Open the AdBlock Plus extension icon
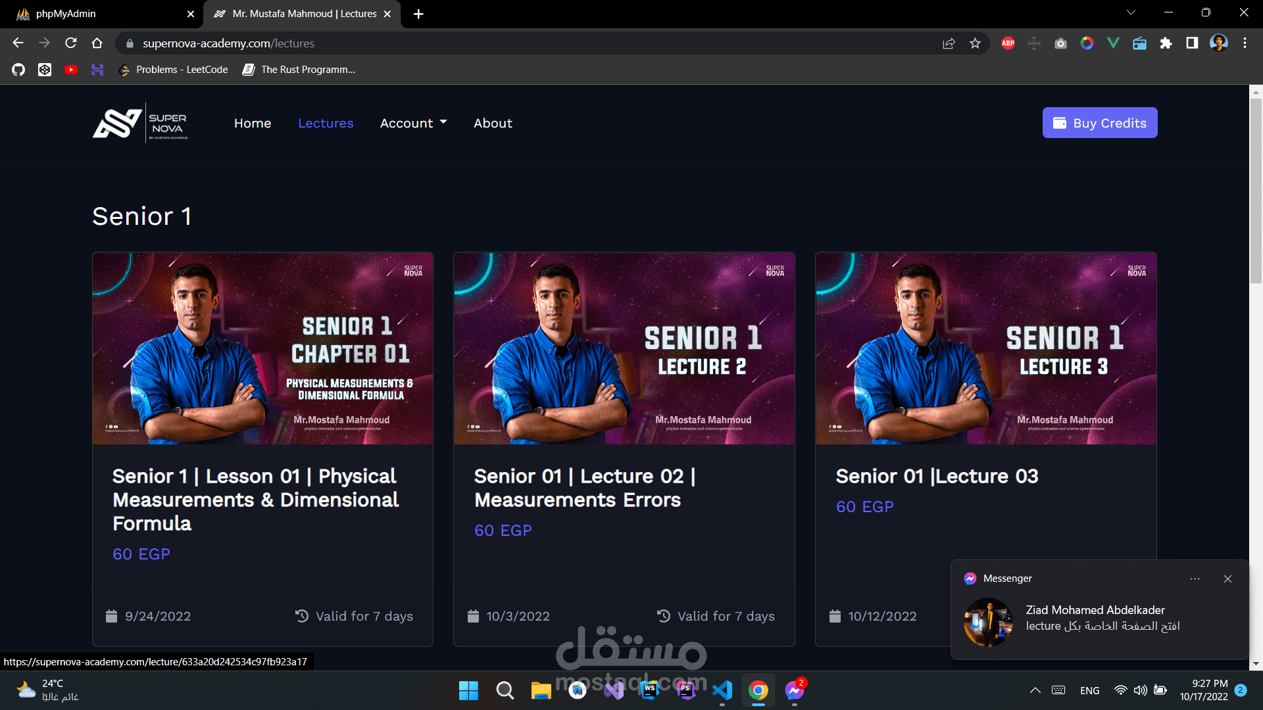Image resolution: width=1263 pixels, height=710 pixels. 1008,43
